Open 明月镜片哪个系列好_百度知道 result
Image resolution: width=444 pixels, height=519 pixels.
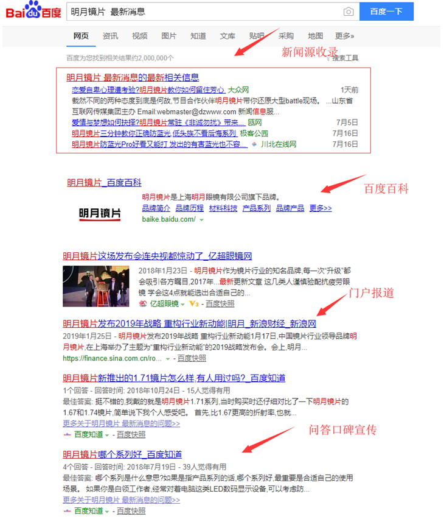pyautogui.click(x=122, y=454)
